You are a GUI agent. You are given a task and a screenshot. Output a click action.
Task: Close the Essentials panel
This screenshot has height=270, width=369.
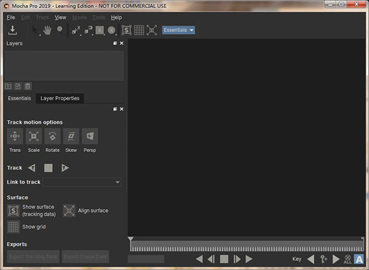[121, 109]
